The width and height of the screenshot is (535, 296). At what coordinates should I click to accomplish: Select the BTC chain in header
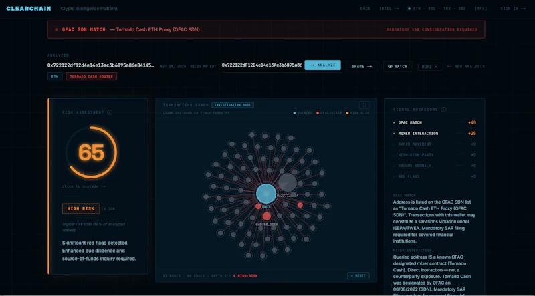pos(431,9)
